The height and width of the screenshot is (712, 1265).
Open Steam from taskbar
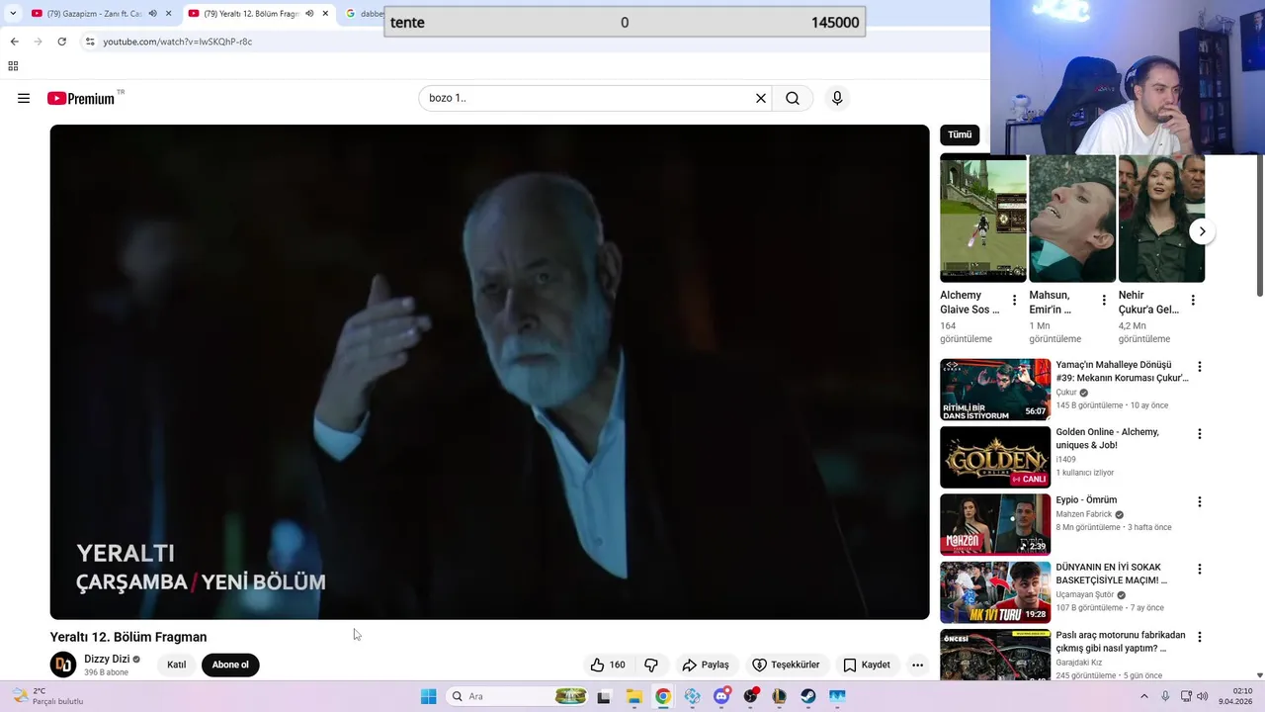click(x=808, y=696)
